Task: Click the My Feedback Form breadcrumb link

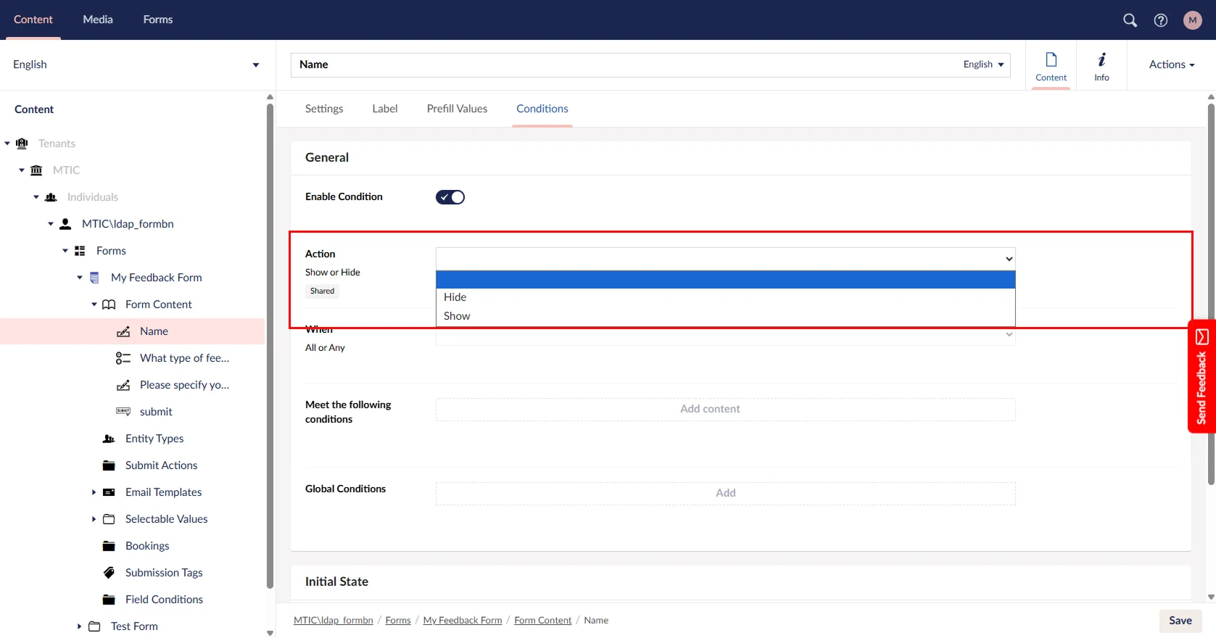Action: coord(462,621)
